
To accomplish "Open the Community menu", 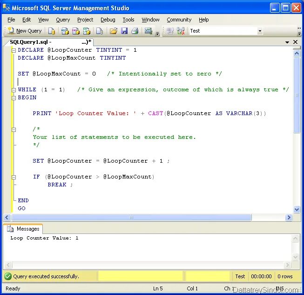I will [x=179, y=20].
